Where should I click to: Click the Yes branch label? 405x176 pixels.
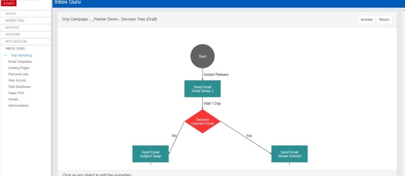pyautogui.click(x=249, y=136)
